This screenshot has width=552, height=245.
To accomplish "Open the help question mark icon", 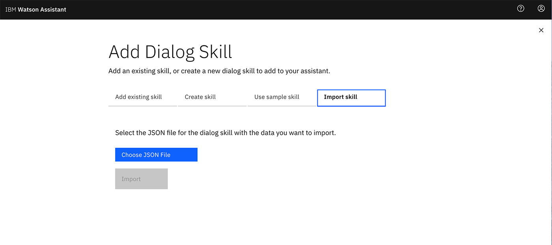I will [x=521, y=8].
